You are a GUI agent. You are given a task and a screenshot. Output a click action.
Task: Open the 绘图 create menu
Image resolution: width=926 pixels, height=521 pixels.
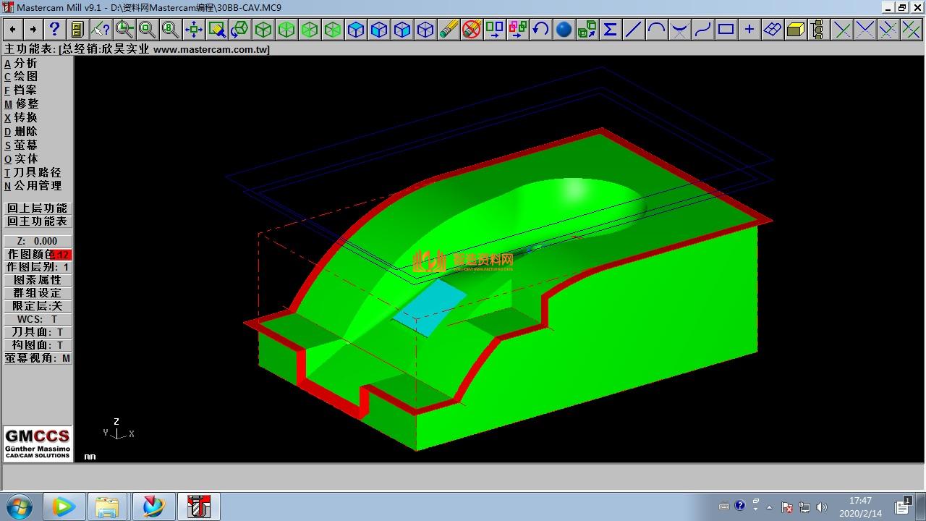click(x=25, y=76)
